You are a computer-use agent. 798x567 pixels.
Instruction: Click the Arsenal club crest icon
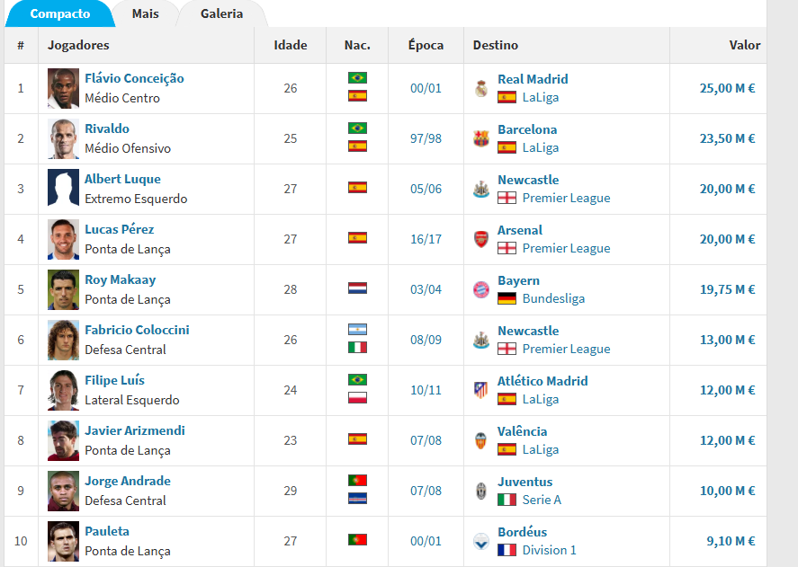(x=481, y=239)
